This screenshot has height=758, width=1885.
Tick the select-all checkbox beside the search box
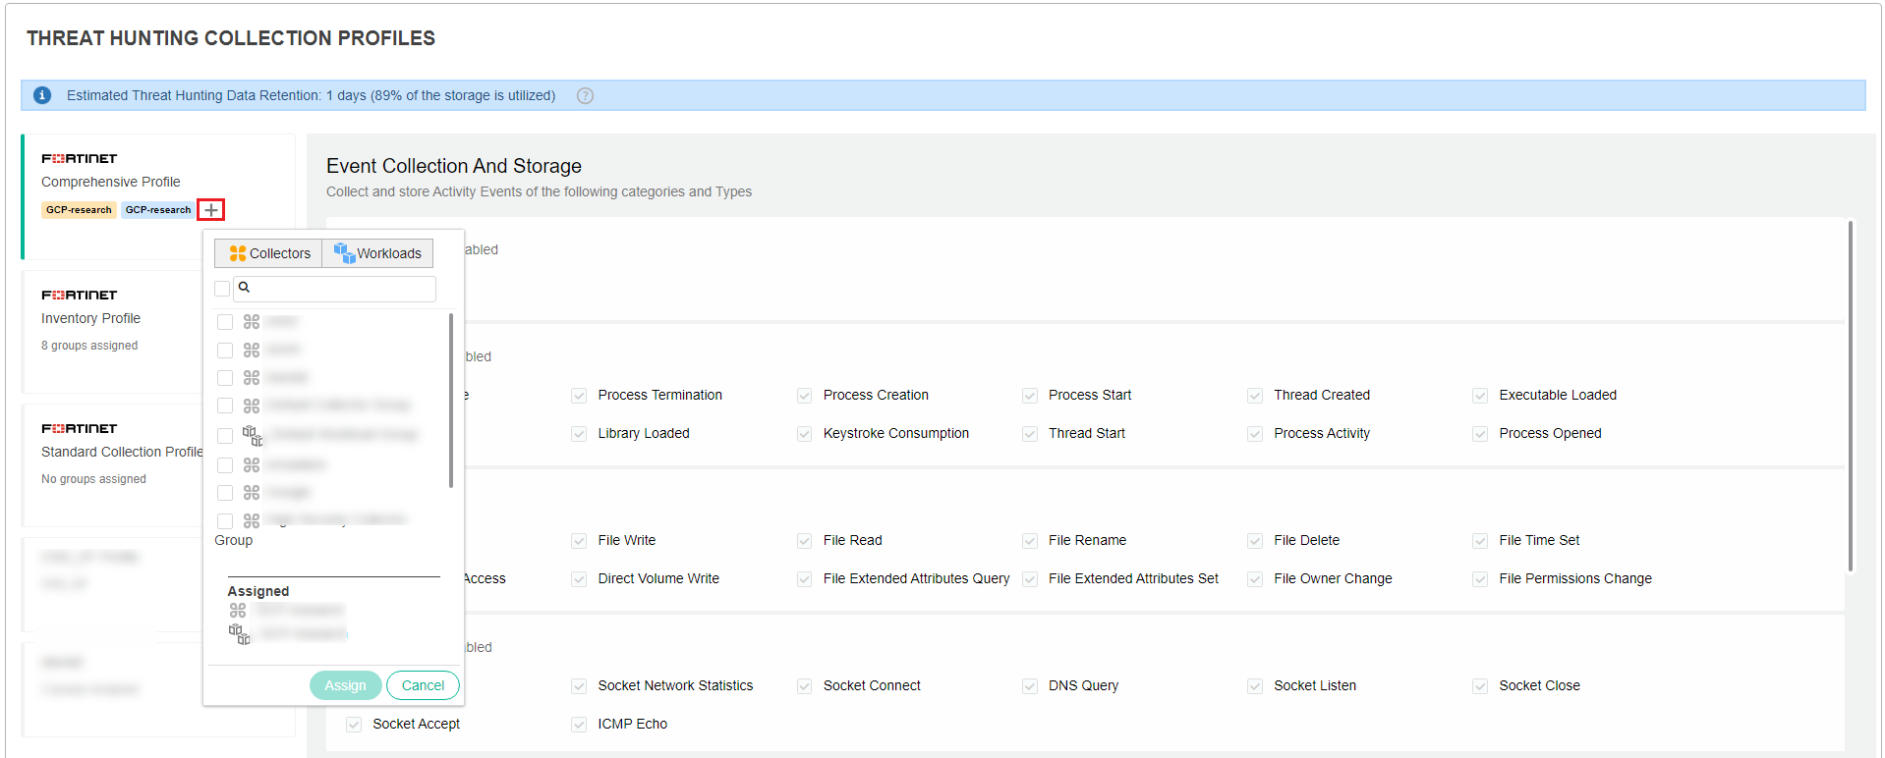point(222,289)
